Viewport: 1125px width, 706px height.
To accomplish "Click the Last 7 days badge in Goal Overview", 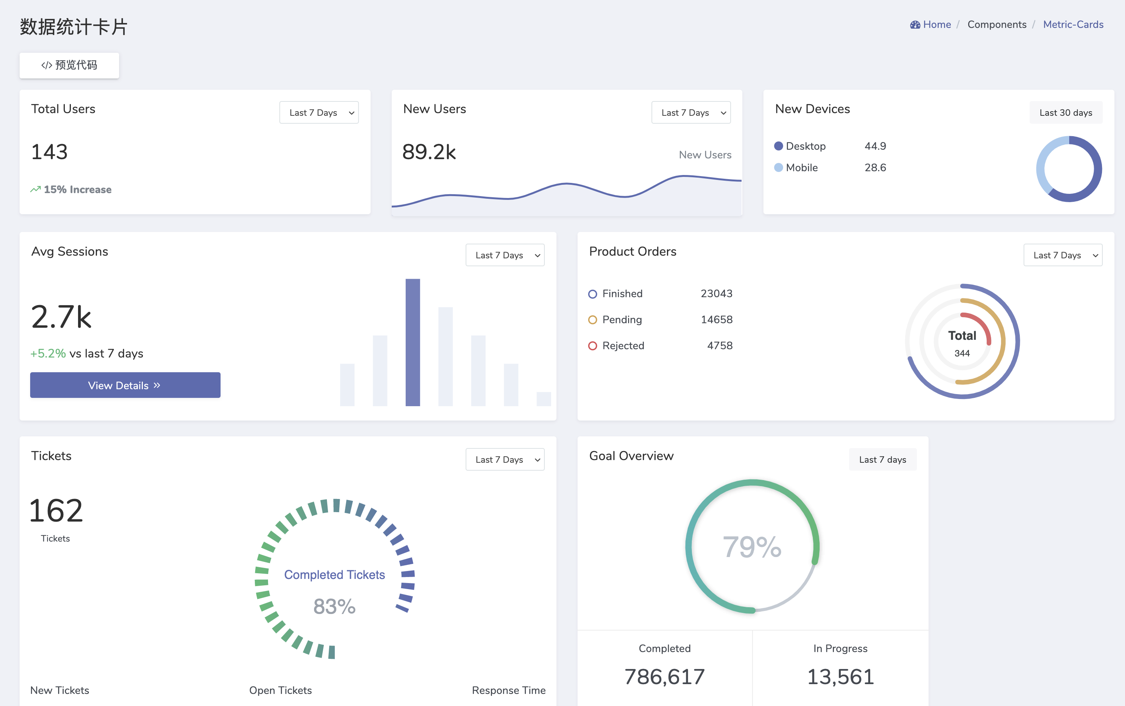I will (x=882, y=459).
